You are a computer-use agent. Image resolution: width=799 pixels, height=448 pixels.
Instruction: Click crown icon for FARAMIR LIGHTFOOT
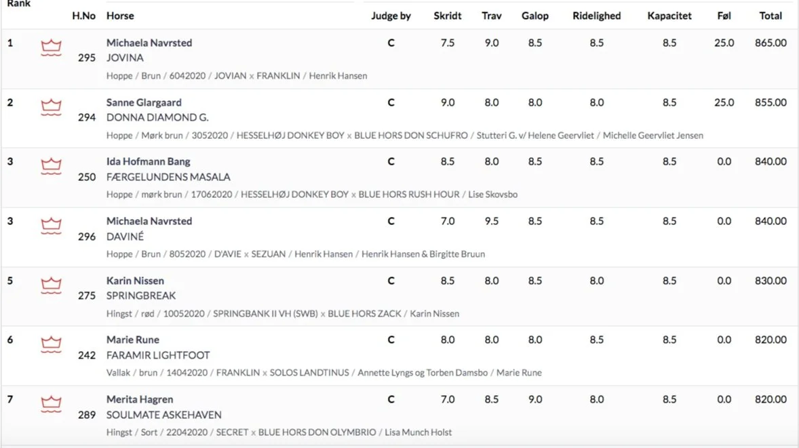click(51, 344)
